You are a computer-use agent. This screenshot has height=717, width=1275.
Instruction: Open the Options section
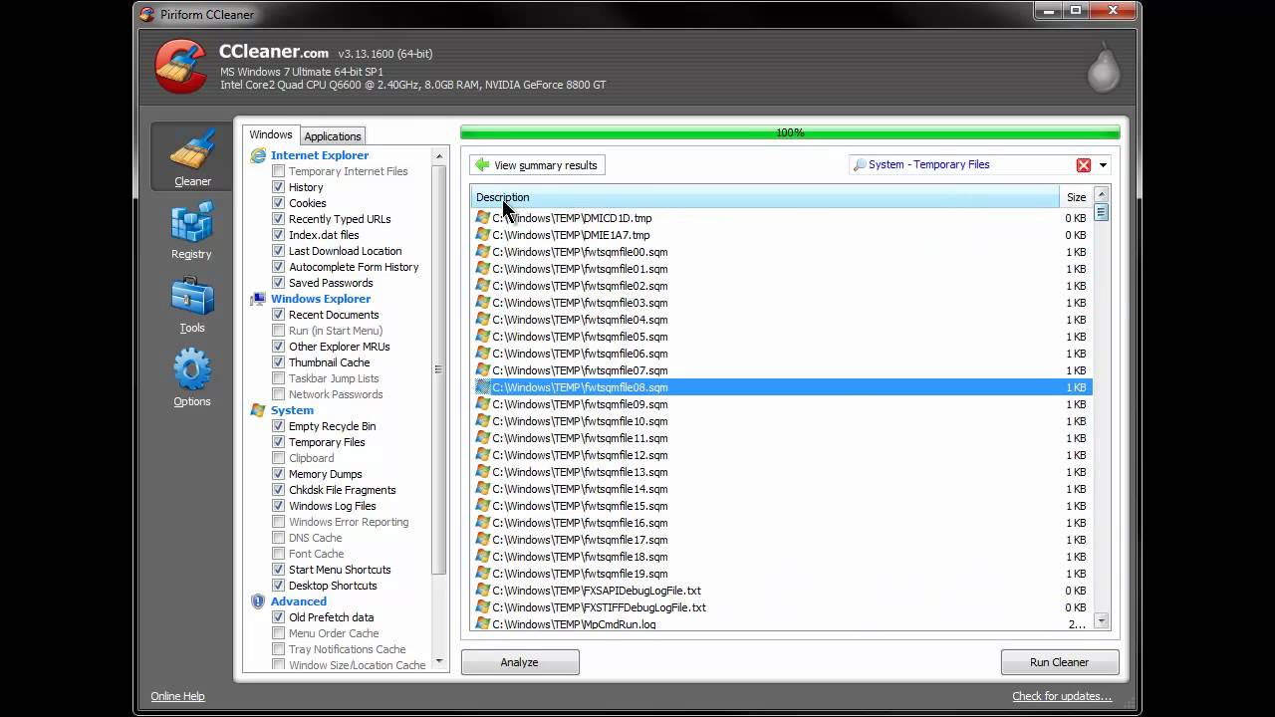191,377
